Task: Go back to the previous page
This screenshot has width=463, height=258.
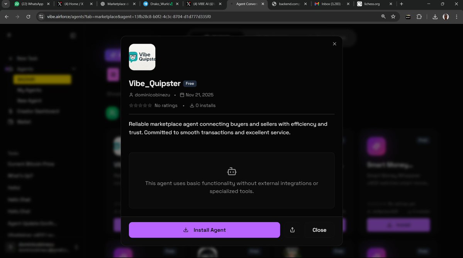Action: pos(7,17)
